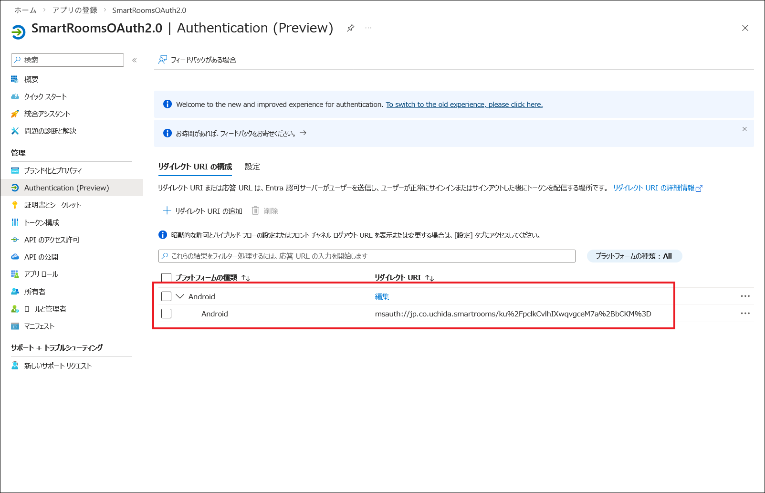
Task: Toggle the select-all checkbox in table header
Action: (166, 278)
